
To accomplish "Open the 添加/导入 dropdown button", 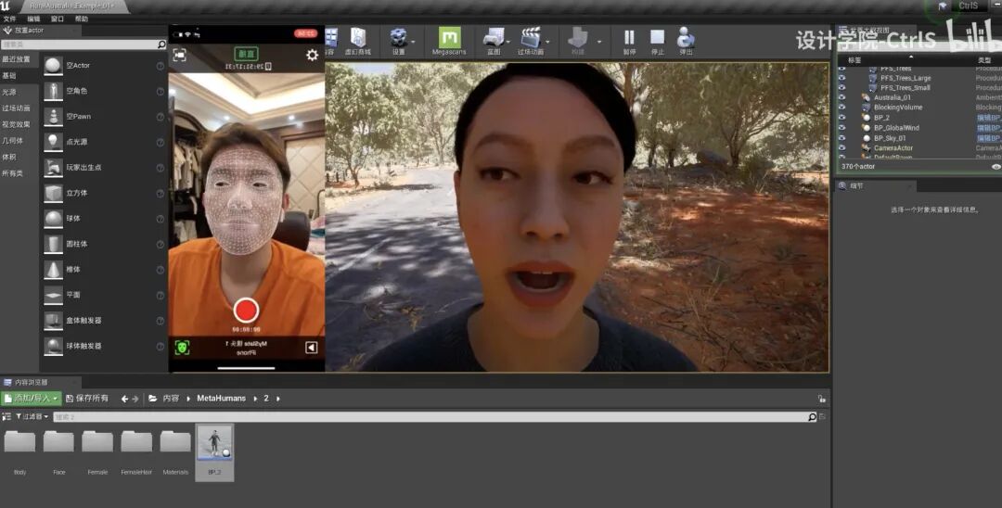I will pyautogui.click(x=32, y=399).
